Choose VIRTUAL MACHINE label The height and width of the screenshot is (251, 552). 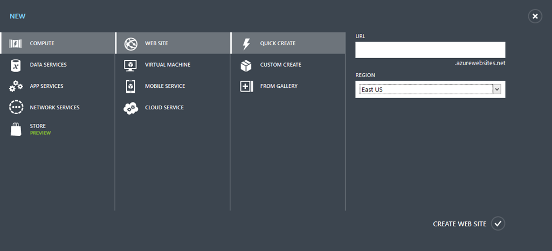[x=168, y=65]
